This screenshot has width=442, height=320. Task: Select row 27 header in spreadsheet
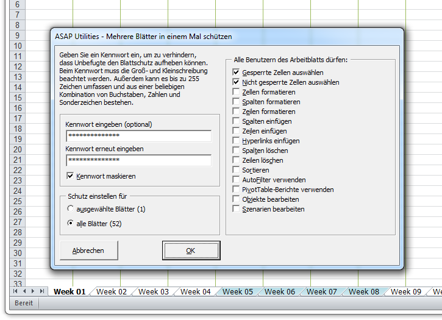[18, 222]
